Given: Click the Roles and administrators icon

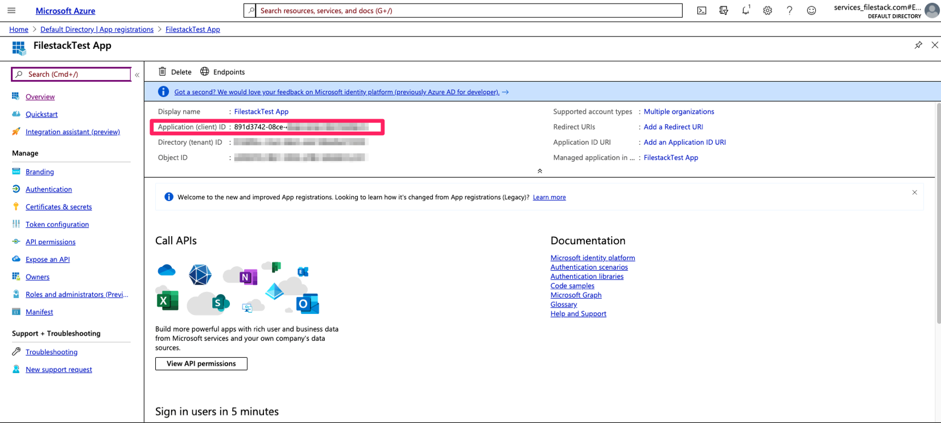Looking at the screenshot, I should (x=16, y=294).
